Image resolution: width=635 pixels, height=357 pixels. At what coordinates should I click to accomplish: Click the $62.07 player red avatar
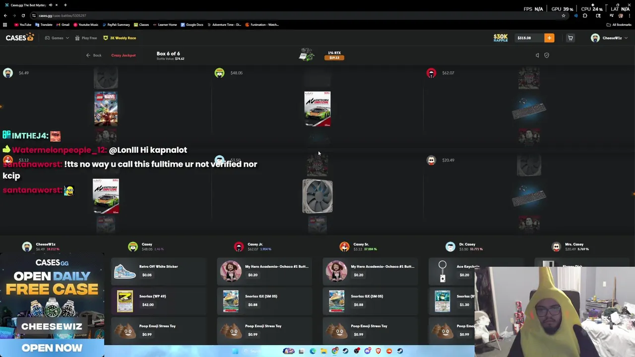pyautogui.click(x=431, y=73)
